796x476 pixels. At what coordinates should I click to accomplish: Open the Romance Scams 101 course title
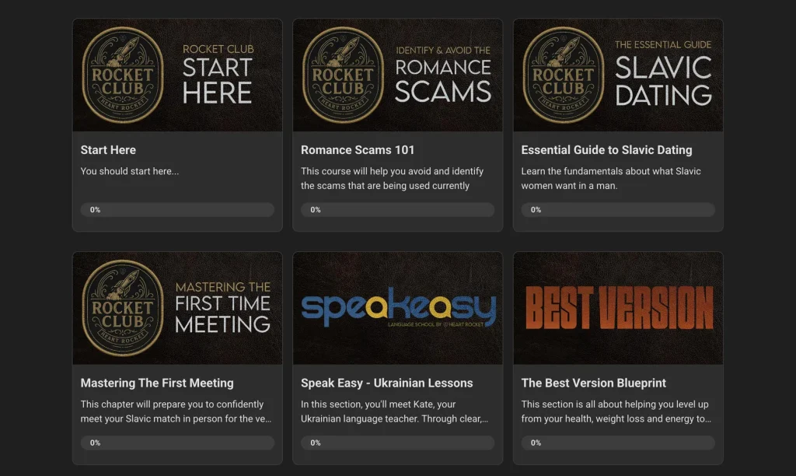click(x=358, y=150)
